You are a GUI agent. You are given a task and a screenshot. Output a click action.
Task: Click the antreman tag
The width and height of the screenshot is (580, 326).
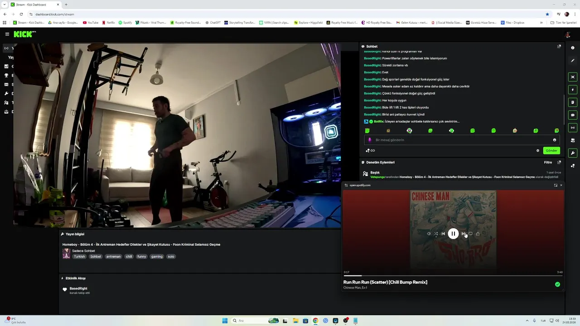pos(113,257)
